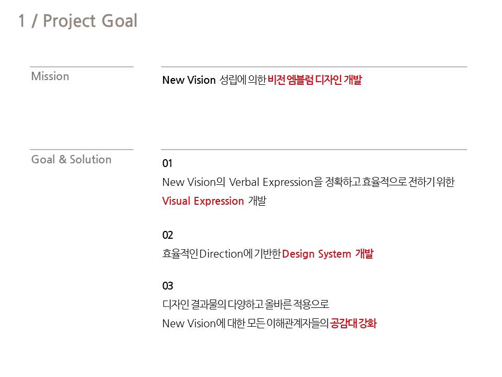This screenshot has width=502, height=377.
Task: Click the words "Verbal Expression" under goal 01
Action: [271, 182]
